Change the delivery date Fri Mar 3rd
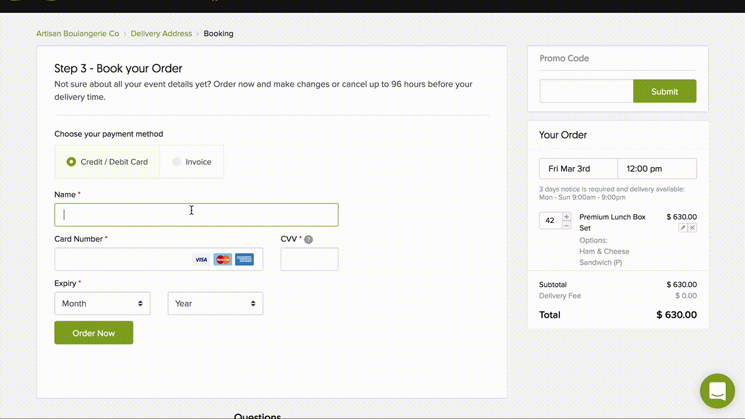The height and width of the screenshot is (419, 745). [578, 169]
